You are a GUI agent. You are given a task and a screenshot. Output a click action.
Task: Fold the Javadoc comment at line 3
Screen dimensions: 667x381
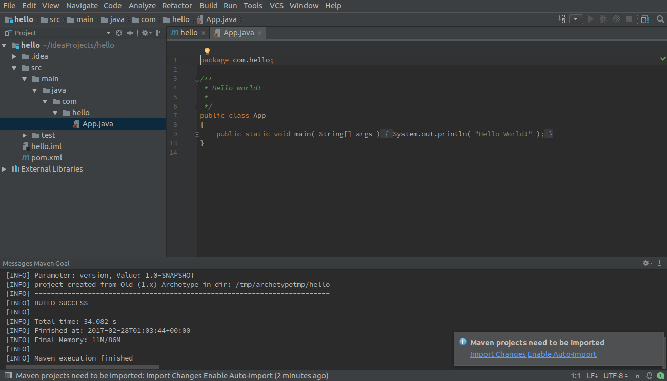(x=197, y=79)
